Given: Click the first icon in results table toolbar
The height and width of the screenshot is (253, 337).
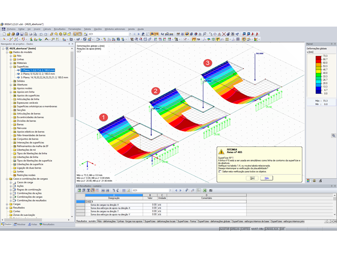Looking at the screenshot, I should tap(79, 190).
